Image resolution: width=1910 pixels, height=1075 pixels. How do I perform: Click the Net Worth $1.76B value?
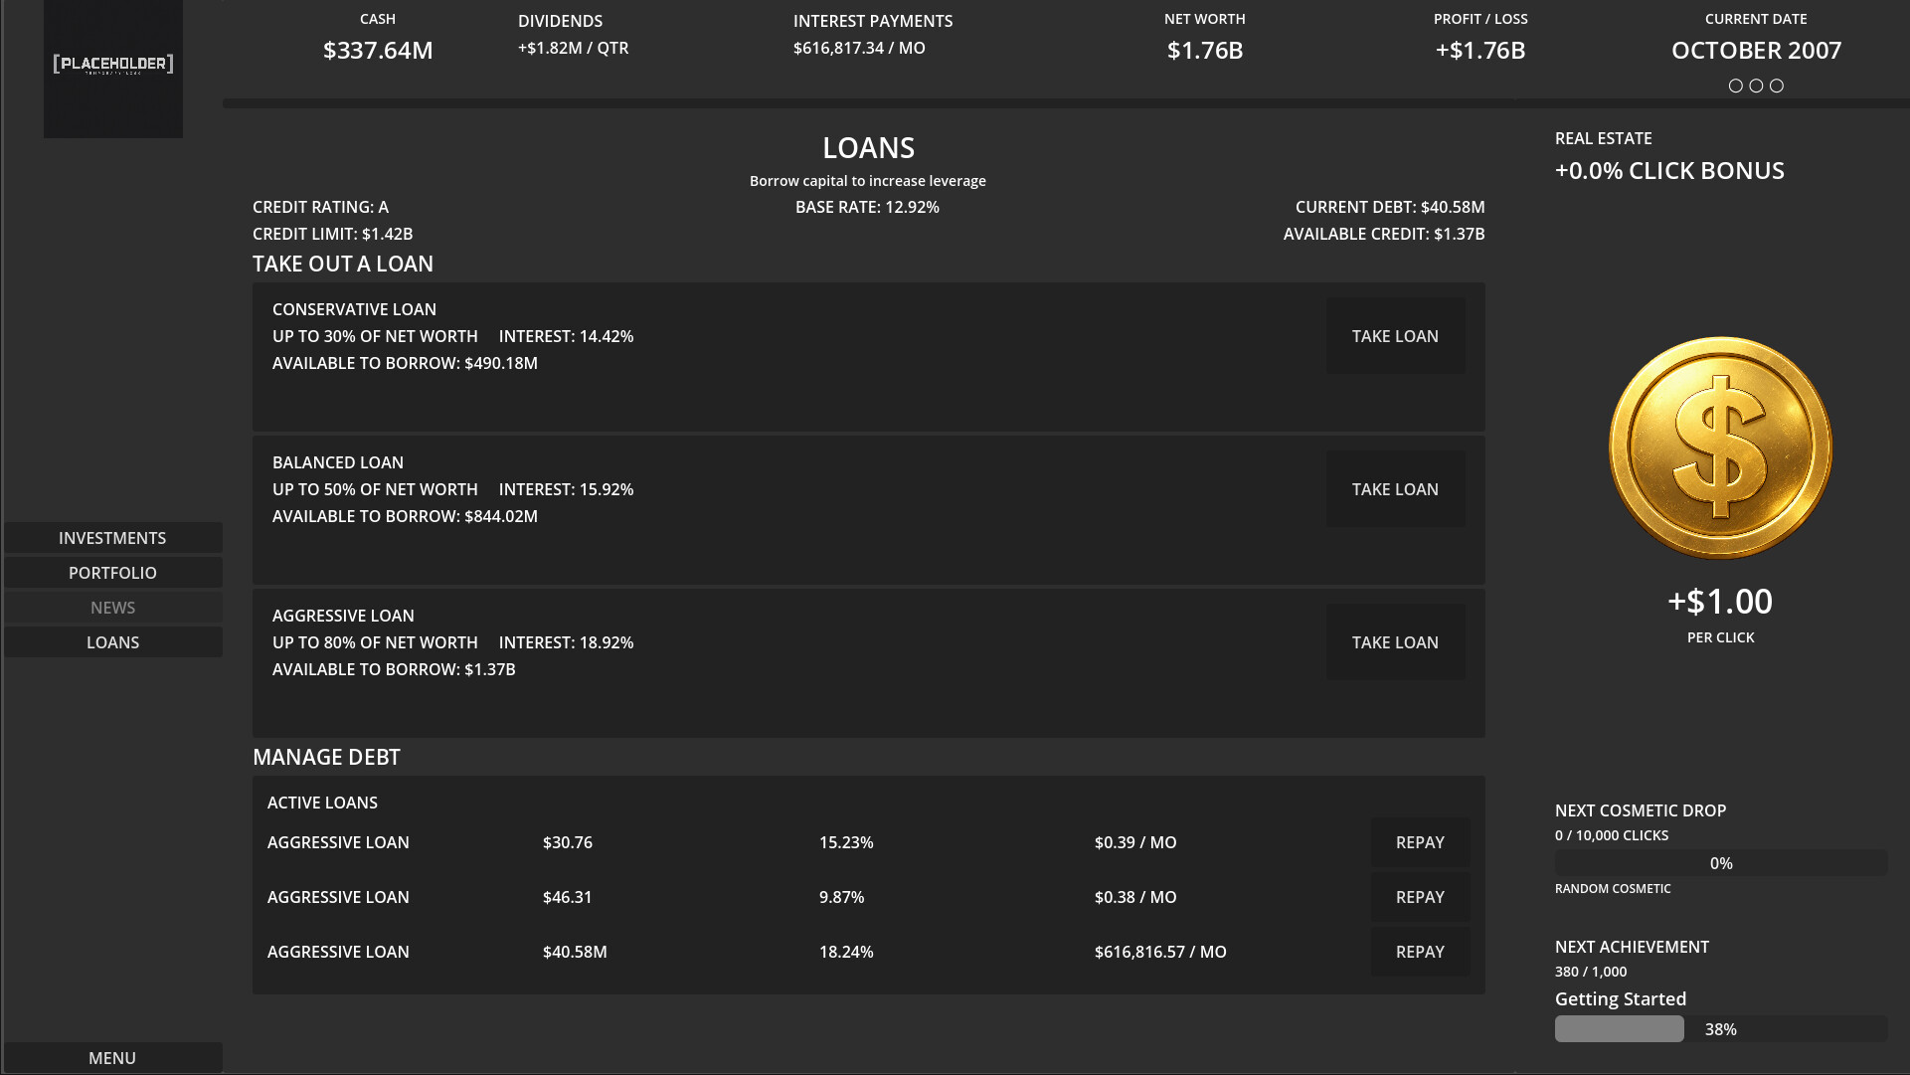coord(1205,50)
